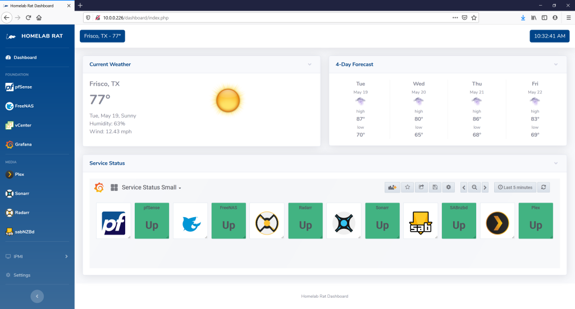Click the FreeNAS shark logo tile
This screenshot has height=309, width=575.
[x=190, y=221]
